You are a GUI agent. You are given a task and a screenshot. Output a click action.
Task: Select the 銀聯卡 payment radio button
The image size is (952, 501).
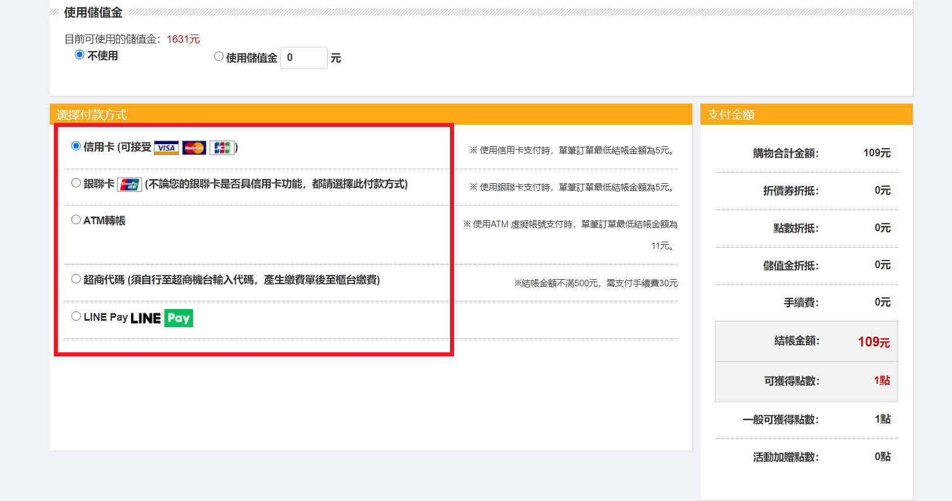point(76,183)
